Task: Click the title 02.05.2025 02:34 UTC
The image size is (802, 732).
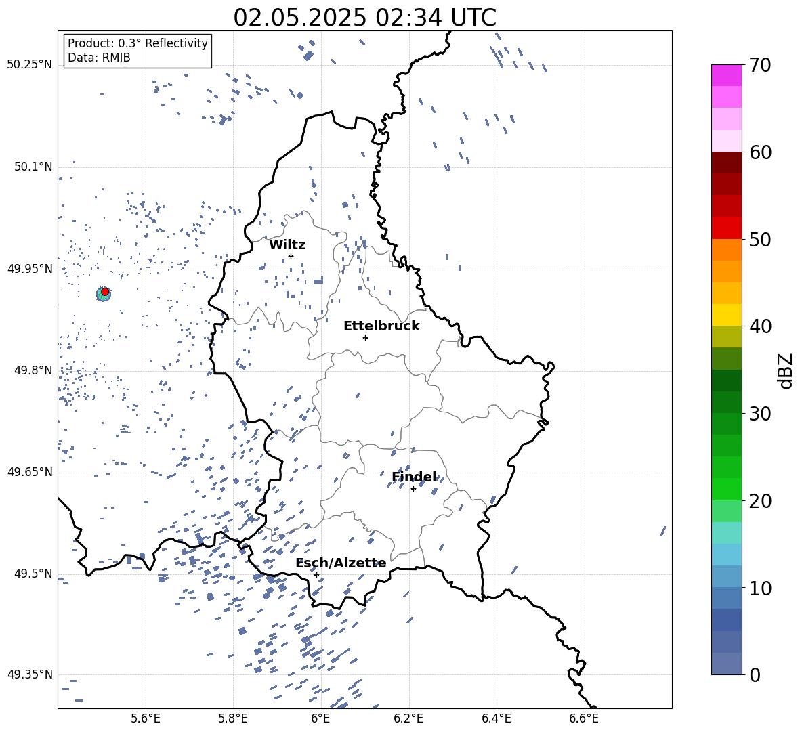Action: point(364,18)
